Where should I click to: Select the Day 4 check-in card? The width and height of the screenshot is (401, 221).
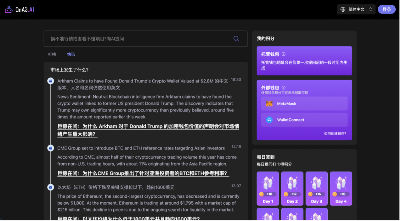point(341,188)
